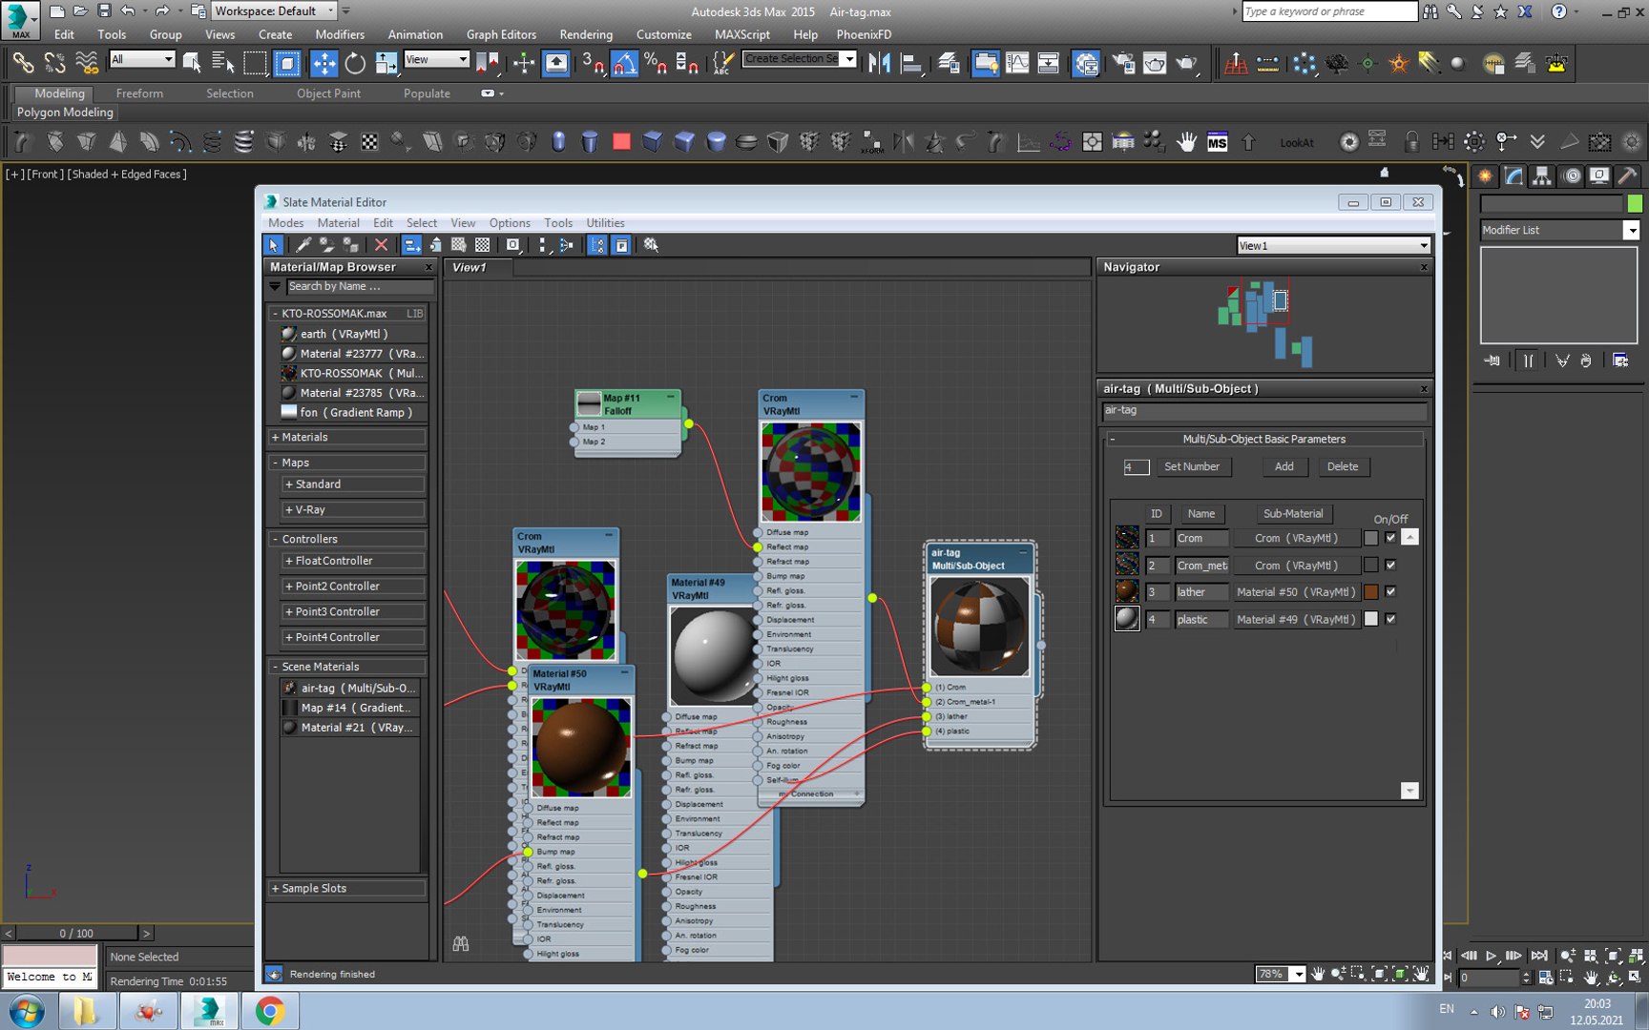Click the Select and Link chain icon
Screen dimensions: 1649x1030
(x=22, y=64)
